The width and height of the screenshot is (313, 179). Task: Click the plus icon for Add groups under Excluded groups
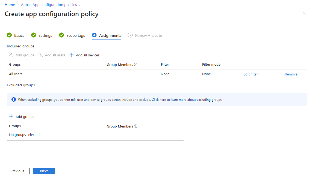pos(11,116)
